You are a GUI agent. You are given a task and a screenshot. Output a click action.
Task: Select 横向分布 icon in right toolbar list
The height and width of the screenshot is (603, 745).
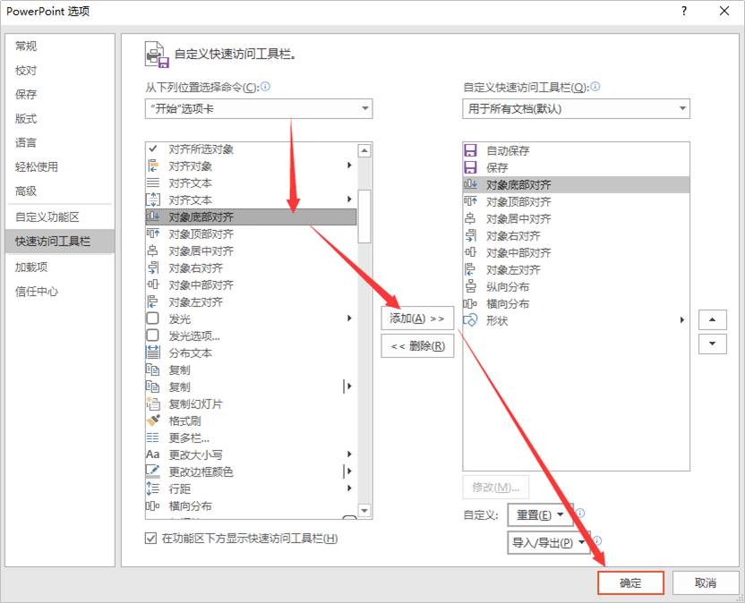[470, 303]
